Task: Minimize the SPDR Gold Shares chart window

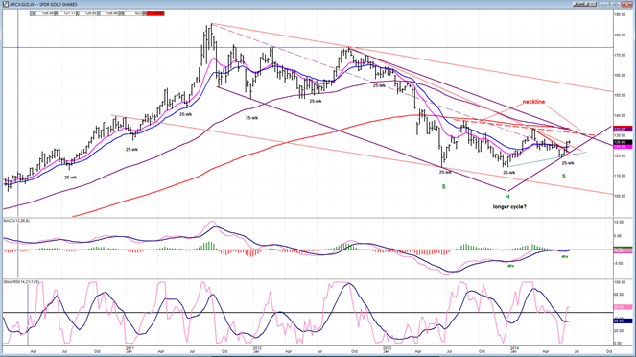Action: [x=604, y=4]
